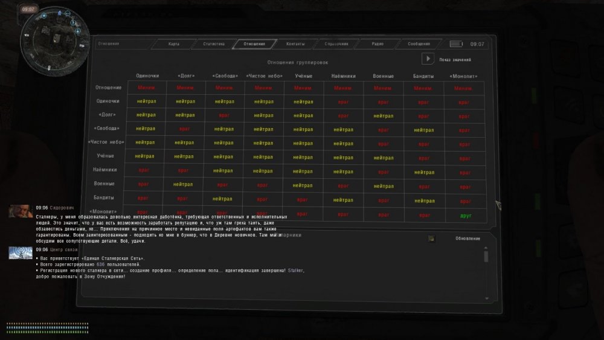
Task: Click the green «друг» cell
Action: 466,216
